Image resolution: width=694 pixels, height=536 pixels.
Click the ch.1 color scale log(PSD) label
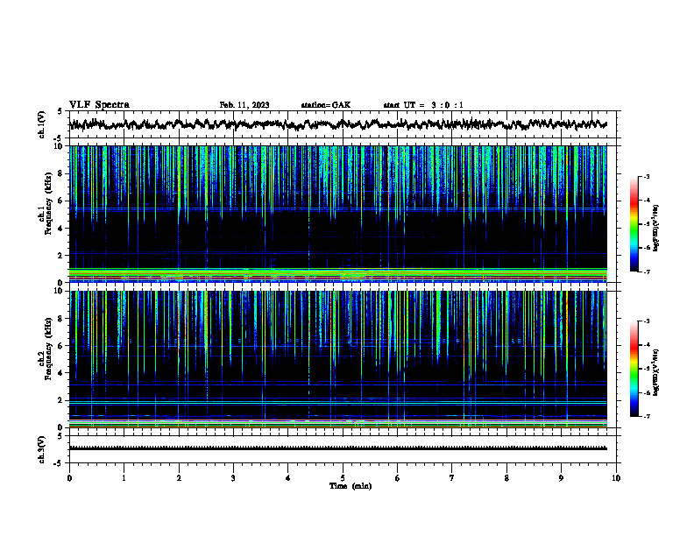[656, 228]
